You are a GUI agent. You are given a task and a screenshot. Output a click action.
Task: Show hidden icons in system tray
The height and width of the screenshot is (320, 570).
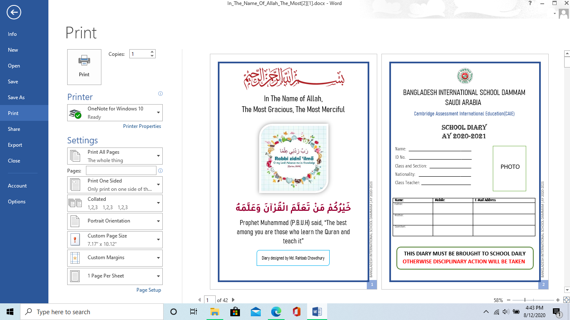(x=486, y=312)
